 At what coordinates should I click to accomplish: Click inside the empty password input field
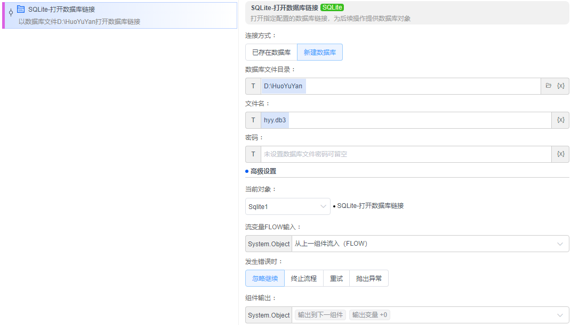point(373,154)
